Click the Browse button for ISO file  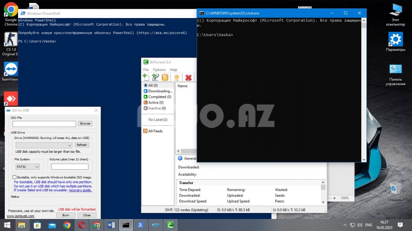[x=85, y=124]
